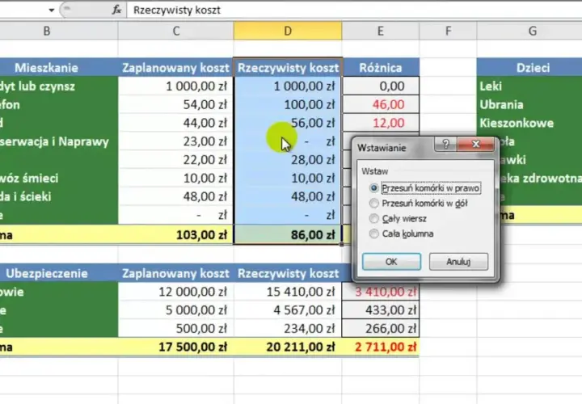Select column B header

pos(47,31)
